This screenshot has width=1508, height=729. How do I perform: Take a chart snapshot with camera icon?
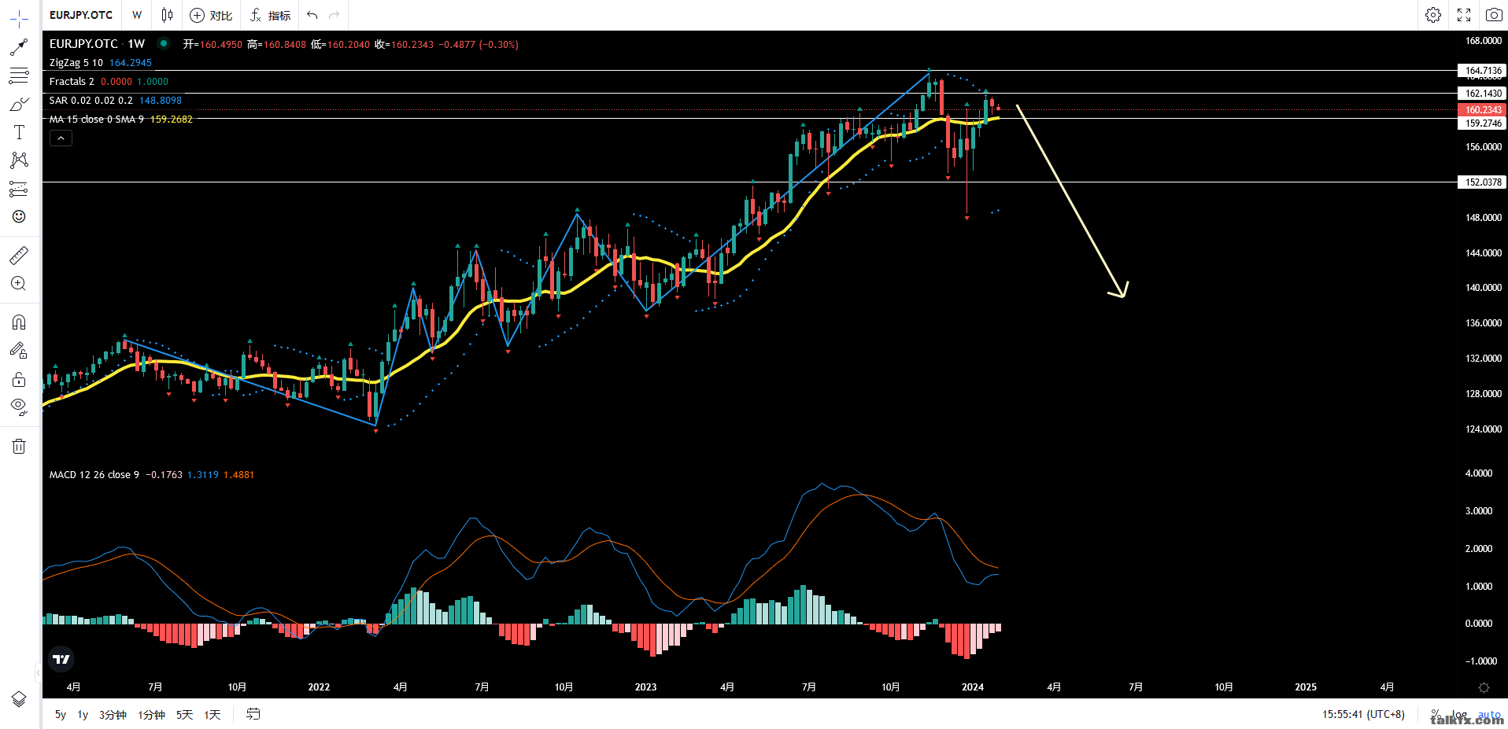(x=1493, y=15)
